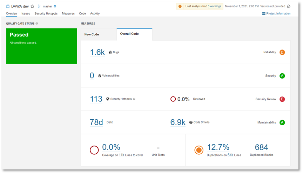Switch to the New Code tab

click(x=92, y=34)
